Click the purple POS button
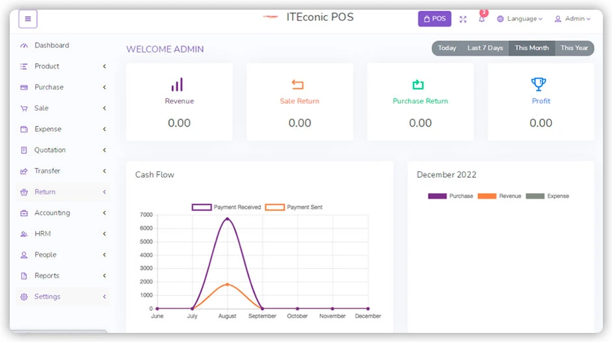 point(434,19)
